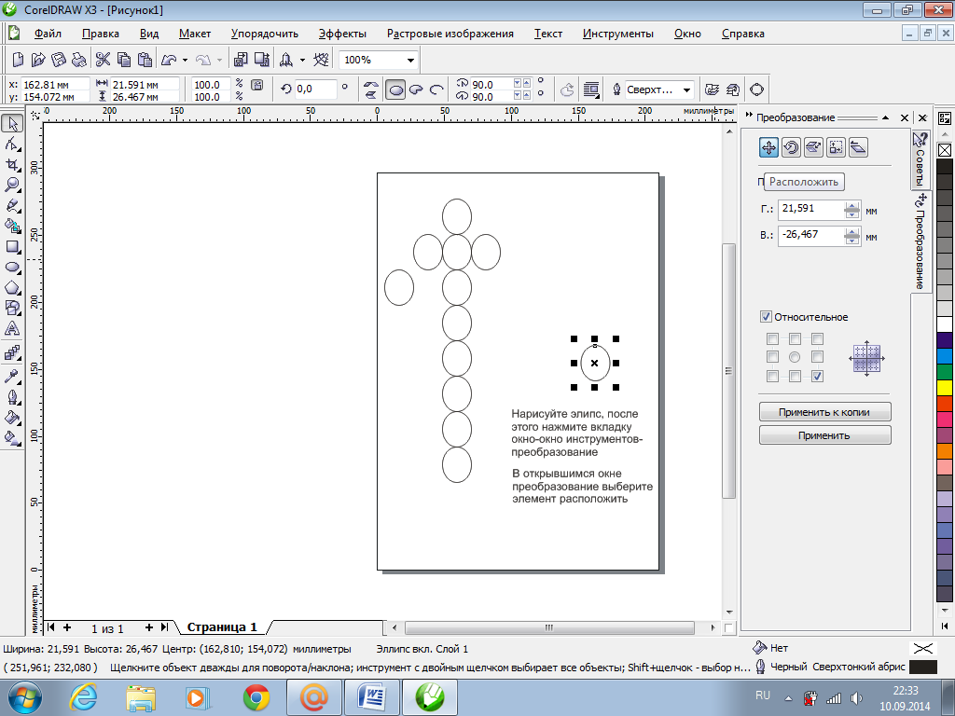Expand the Undo history dropdown arrow
Screen dimensions: 955x716
point(185,60)
